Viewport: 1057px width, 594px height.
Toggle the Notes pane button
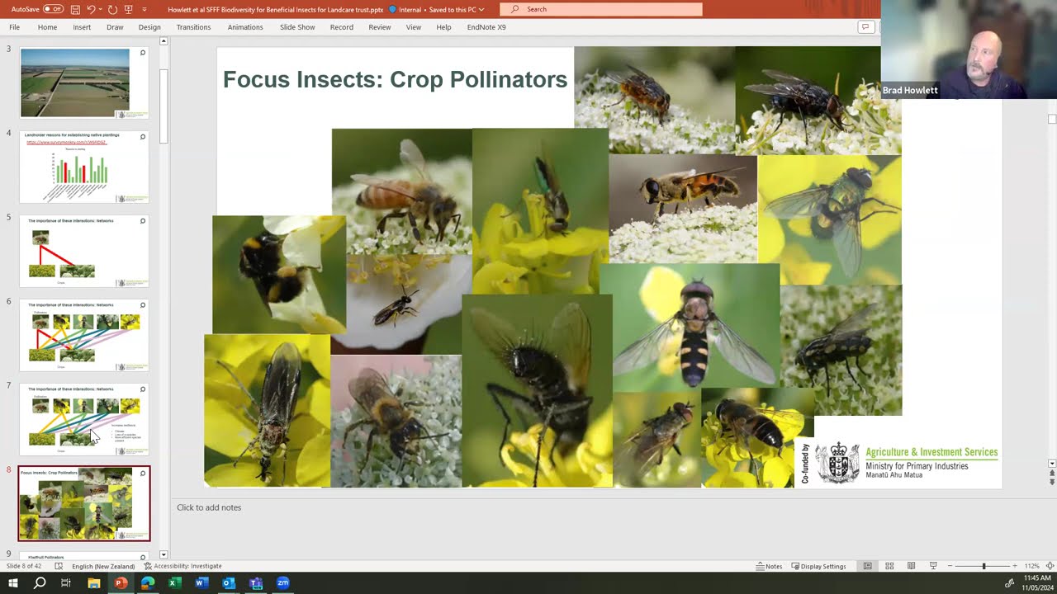point(769,566)
